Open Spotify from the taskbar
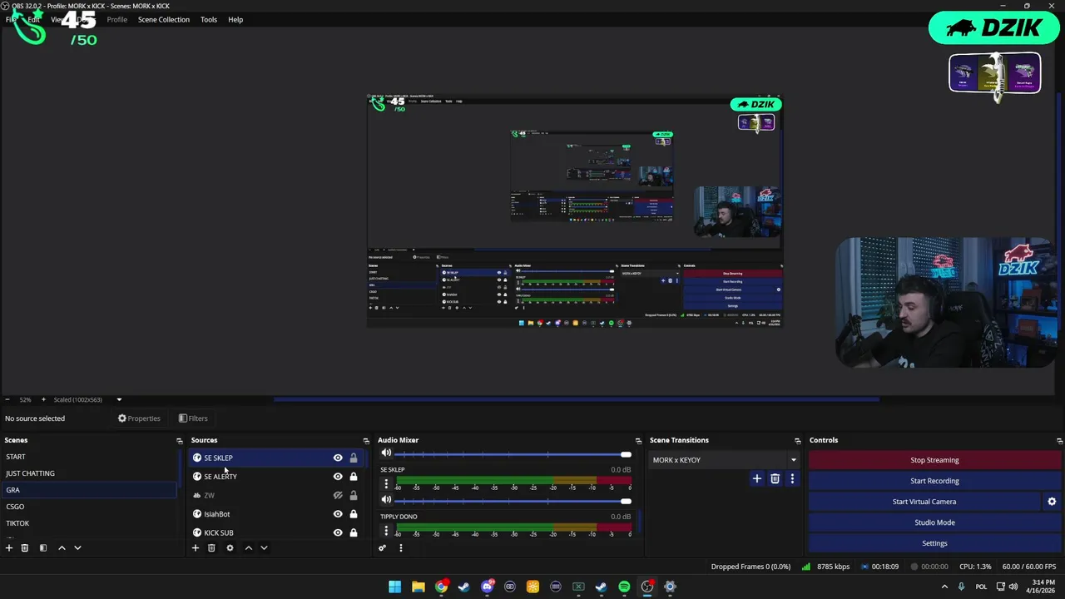 tap(624, 587)
